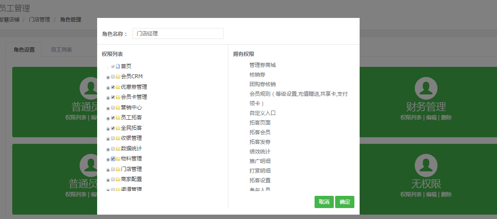Image resolution: width=497 pixels, height=219 pixels.
Task: Select 自定义入口 in 拥有权限 list
Action: tap(262, 113)
